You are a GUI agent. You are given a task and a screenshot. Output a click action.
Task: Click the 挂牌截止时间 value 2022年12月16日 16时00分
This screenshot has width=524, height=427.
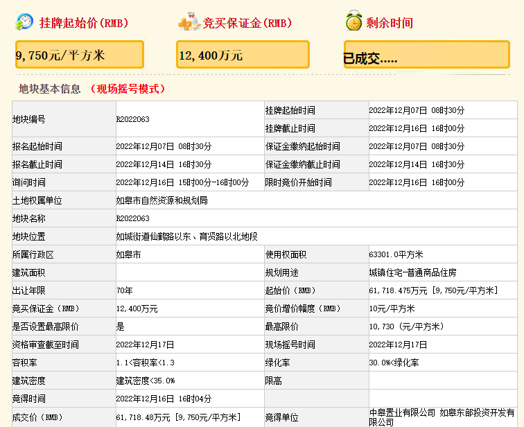click(417, 128)
